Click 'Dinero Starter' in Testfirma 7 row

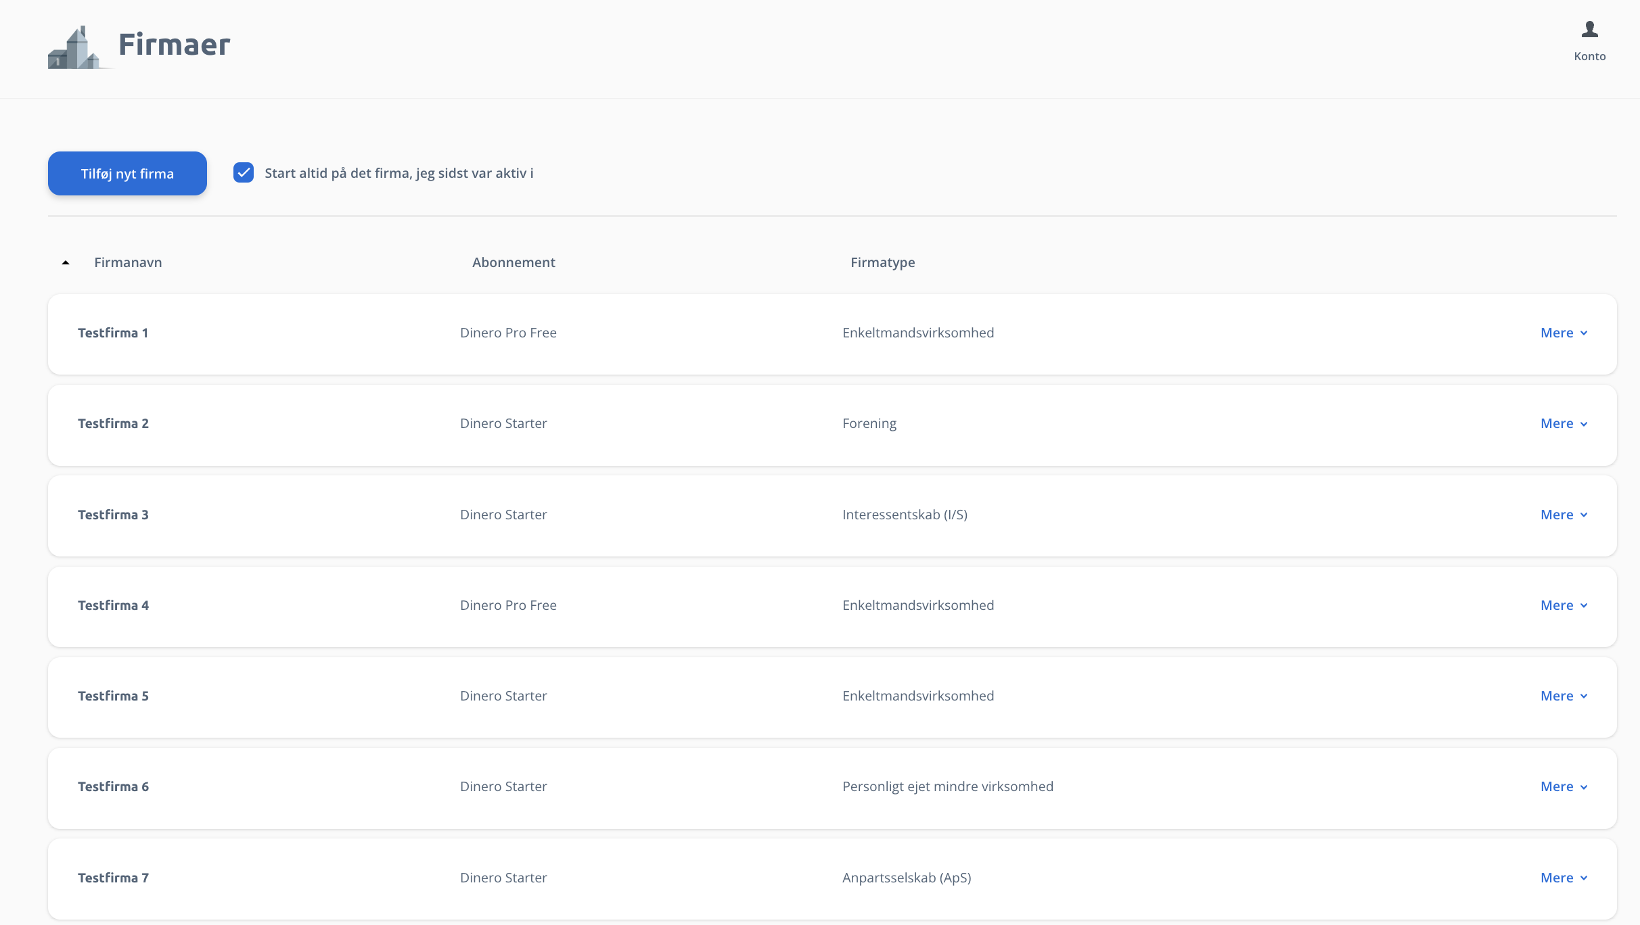click(x=503, y=878)
